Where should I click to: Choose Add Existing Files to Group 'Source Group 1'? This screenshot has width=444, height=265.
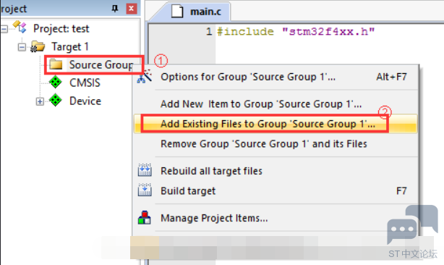276,124
